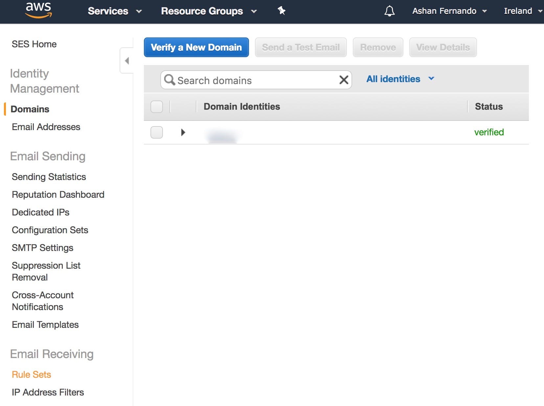Open SMTP Settings
This screenshot has height=406, width=544.
(x=42, y=248)
